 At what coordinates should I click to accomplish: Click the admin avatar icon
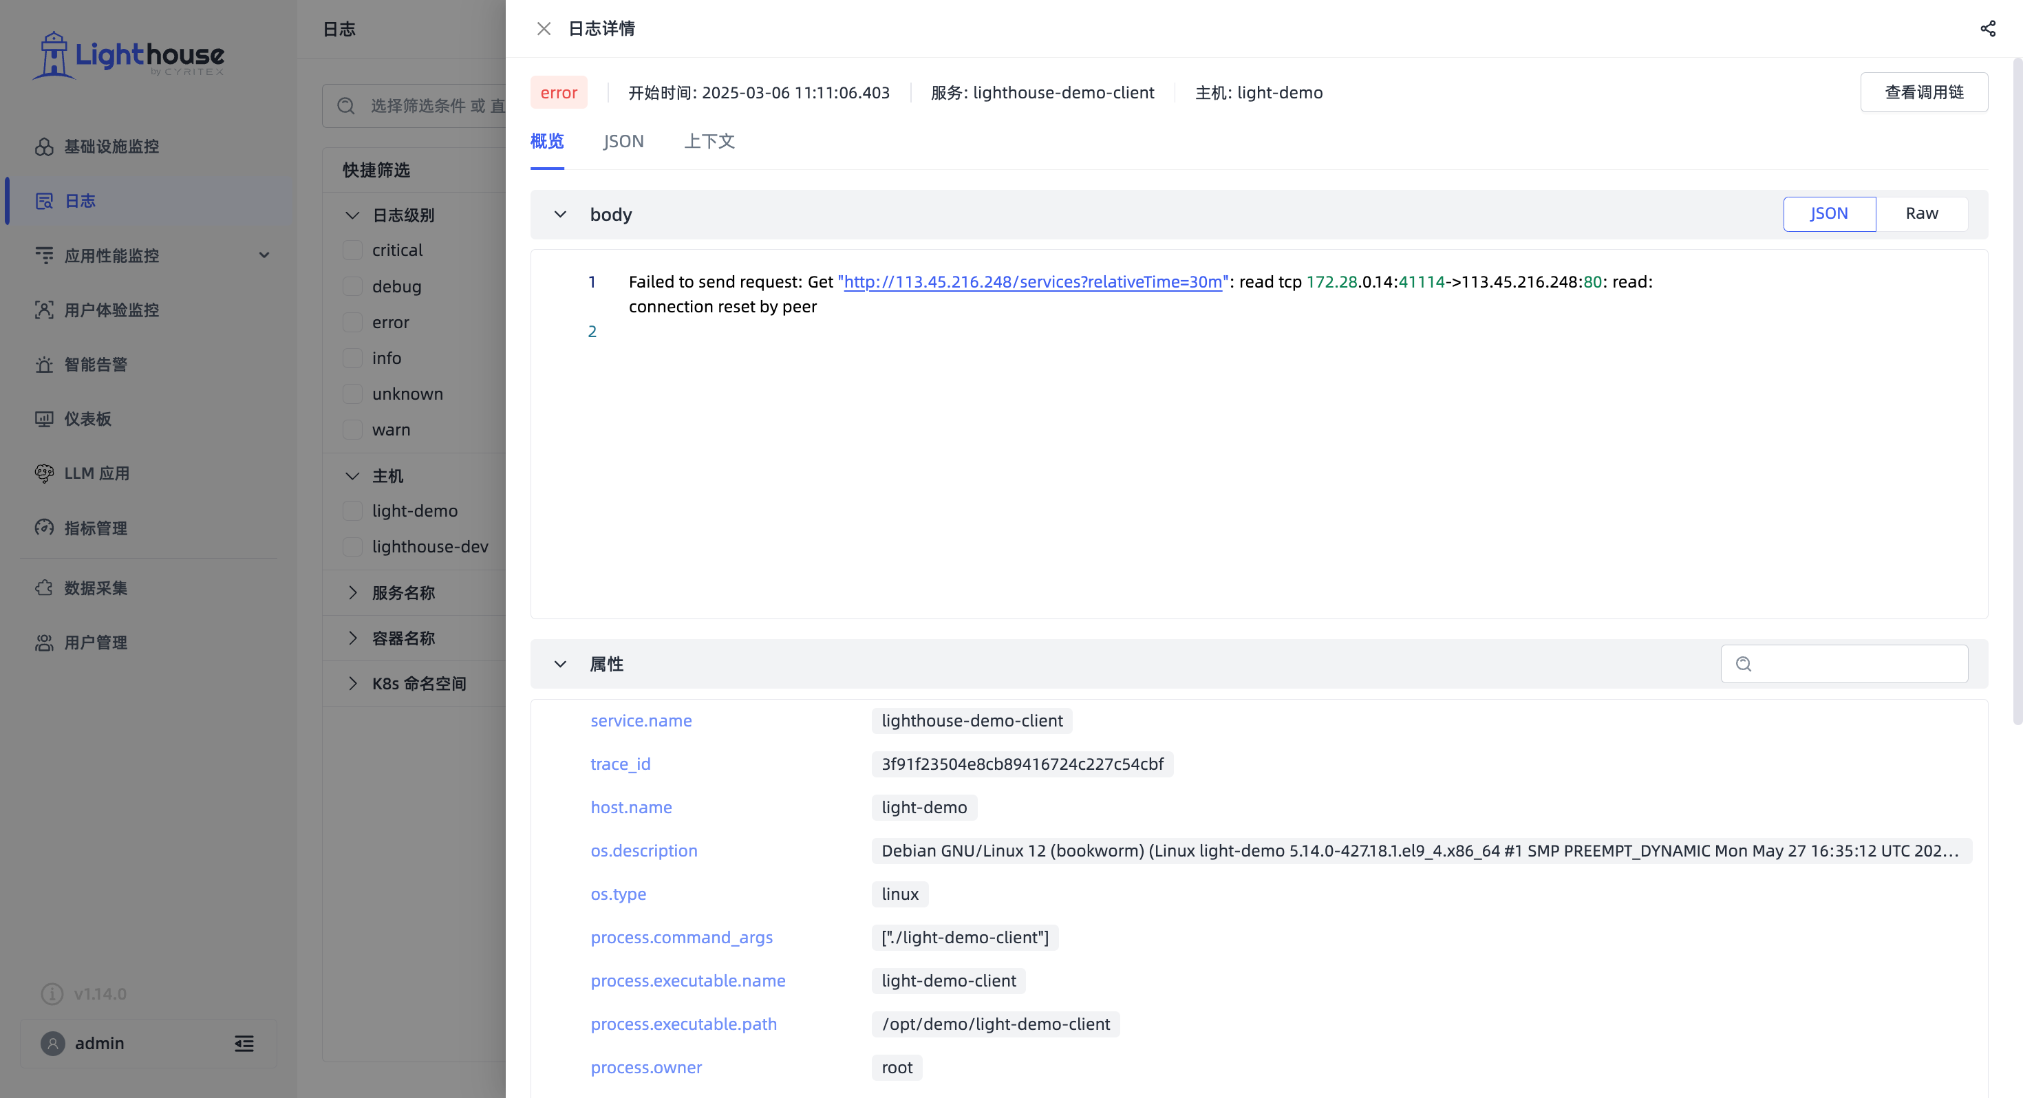click(52, 1043)
